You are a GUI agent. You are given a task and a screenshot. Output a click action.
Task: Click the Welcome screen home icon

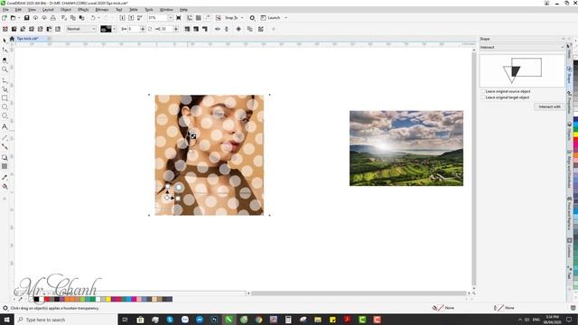pos(12,39)
